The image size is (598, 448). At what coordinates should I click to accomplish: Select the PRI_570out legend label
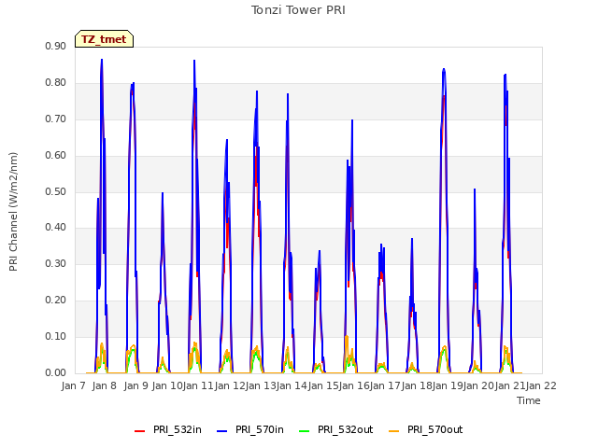tap(435, 429)
